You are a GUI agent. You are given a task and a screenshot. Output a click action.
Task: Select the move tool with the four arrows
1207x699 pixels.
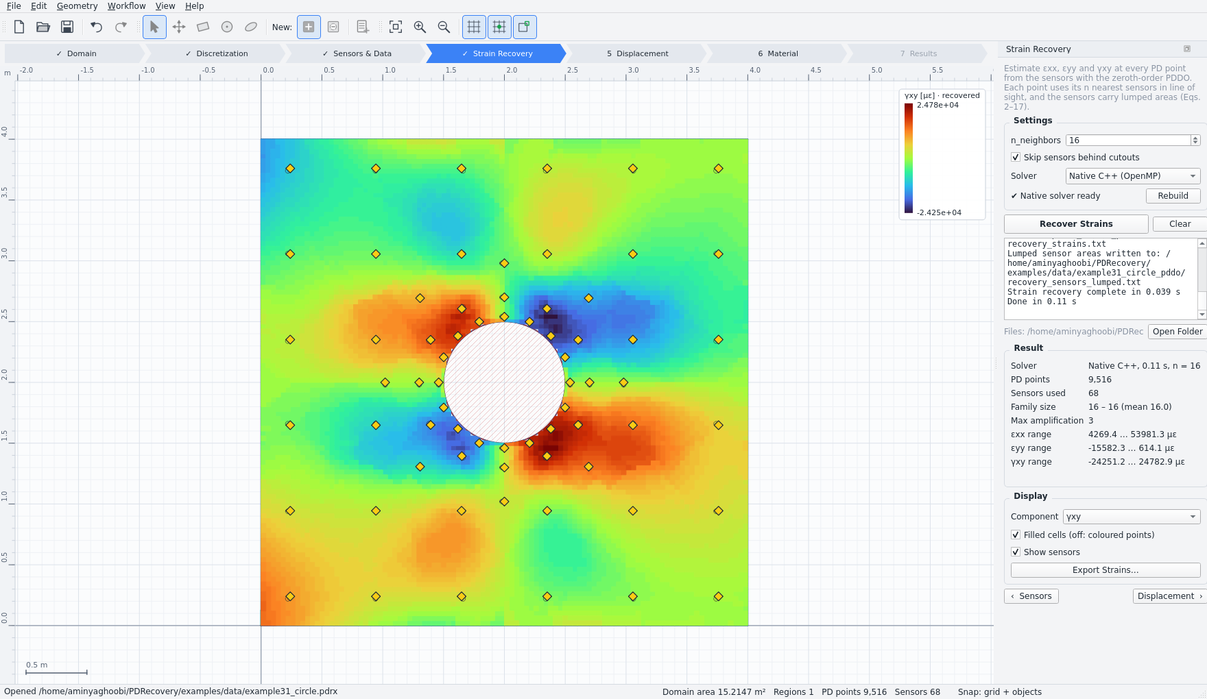(179, 27)
